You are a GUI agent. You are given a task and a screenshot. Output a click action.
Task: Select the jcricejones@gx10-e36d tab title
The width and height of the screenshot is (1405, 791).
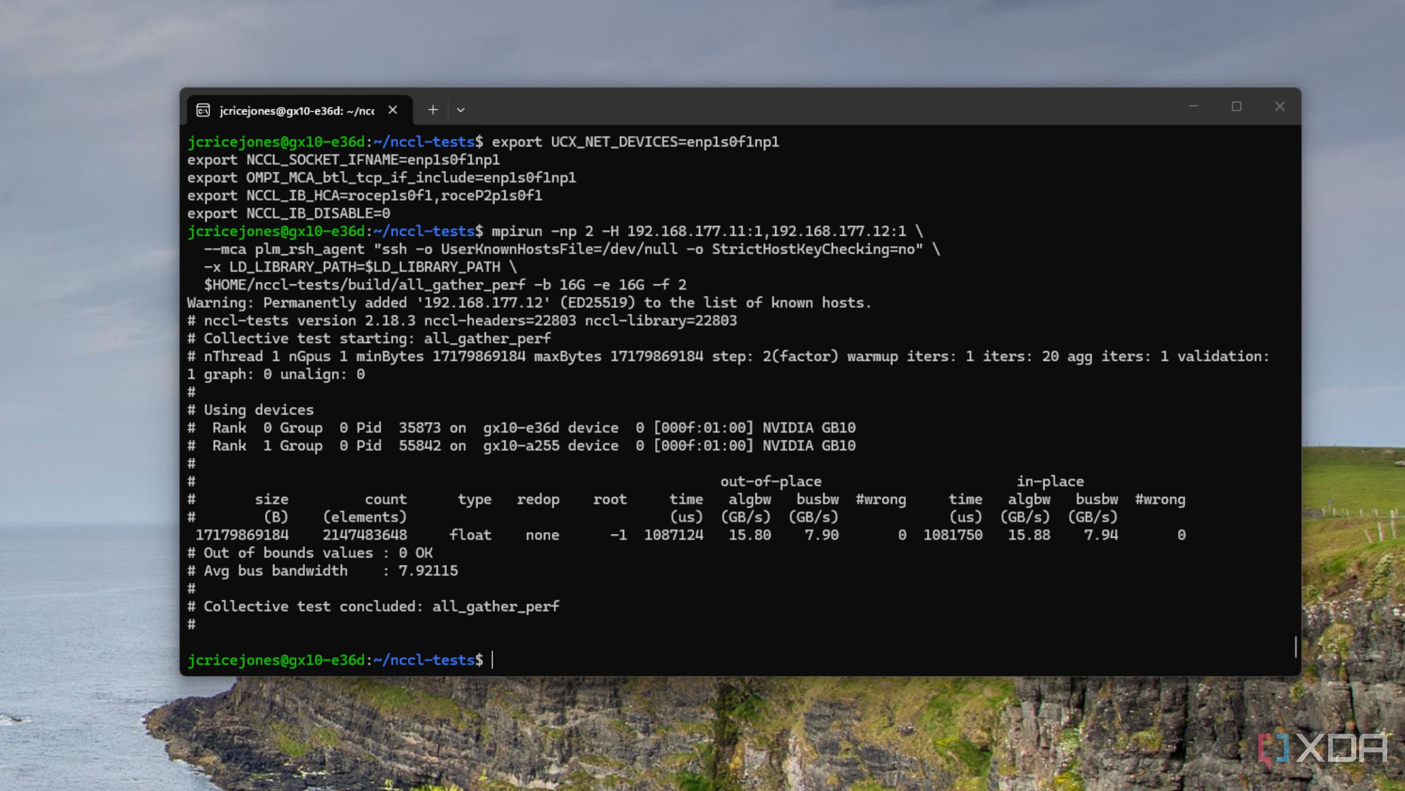(x=297, y=111)
